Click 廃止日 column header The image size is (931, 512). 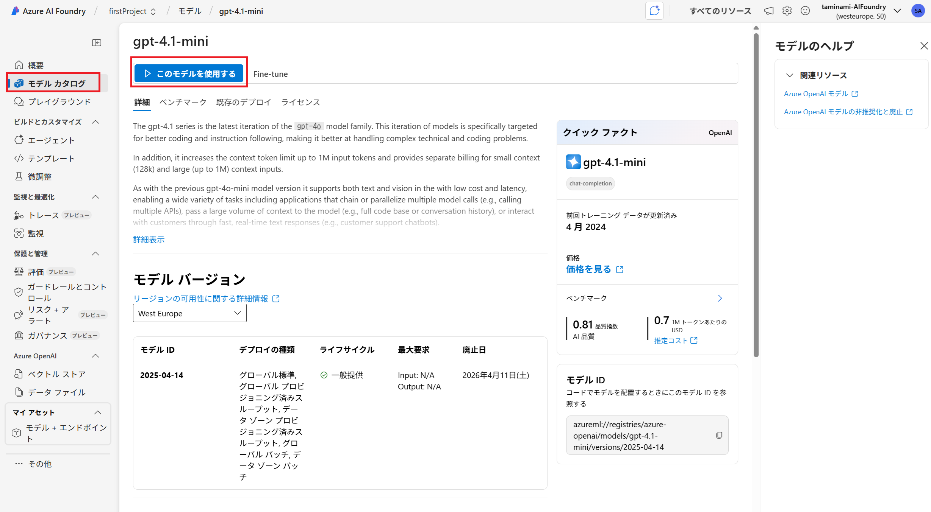click(x=474, y=350)
